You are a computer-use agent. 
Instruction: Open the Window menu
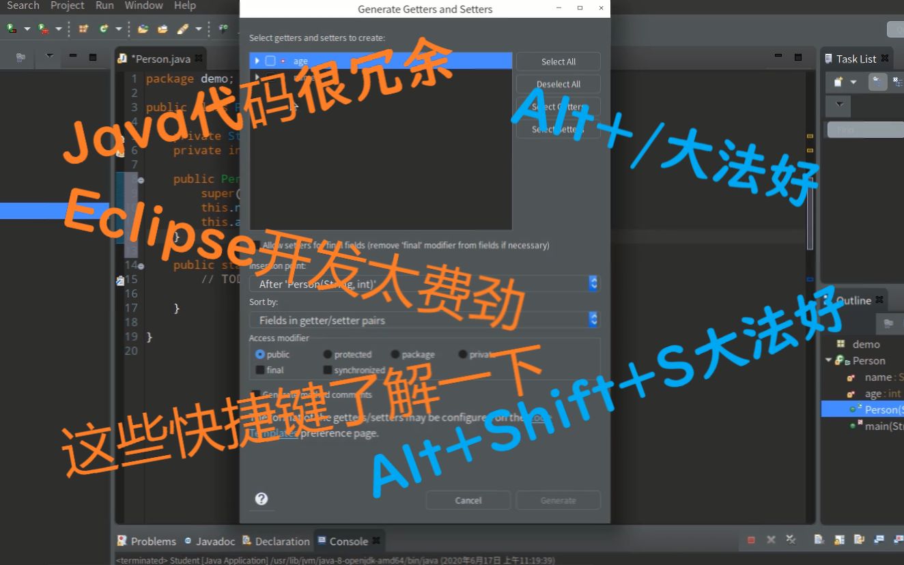click(144, 5)
